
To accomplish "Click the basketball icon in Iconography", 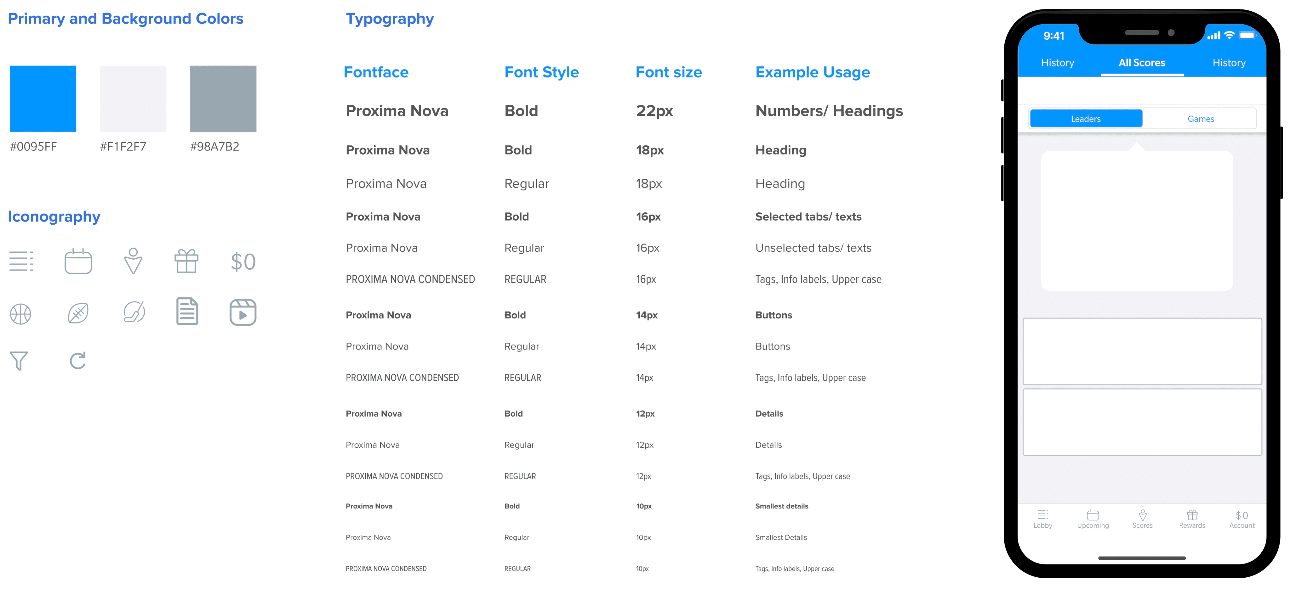I will (x=20, y=314).
